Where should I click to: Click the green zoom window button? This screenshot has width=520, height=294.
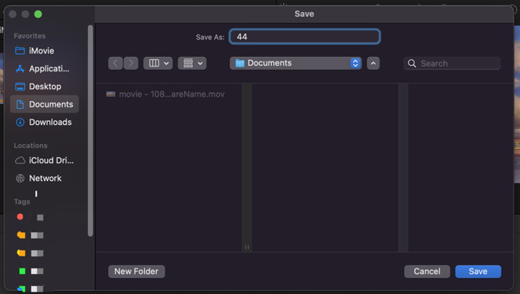(x=38, y=14)
